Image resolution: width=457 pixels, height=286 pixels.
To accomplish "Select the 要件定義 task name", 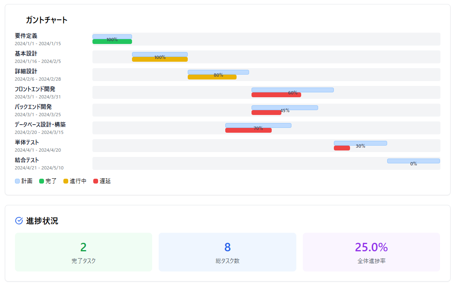I will pos(26,36).
